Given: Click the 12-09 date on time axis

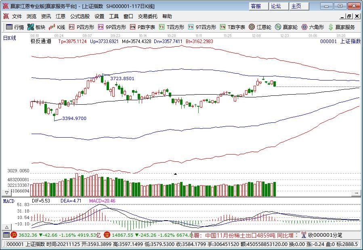Looking at the screenshot, I should (x=256, y=36).
